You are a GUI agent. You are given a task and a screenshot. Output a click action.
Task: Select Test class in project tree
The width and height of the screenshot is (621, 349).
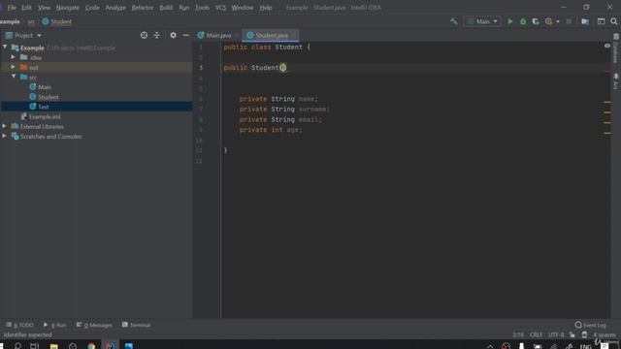tap(43, 107)
